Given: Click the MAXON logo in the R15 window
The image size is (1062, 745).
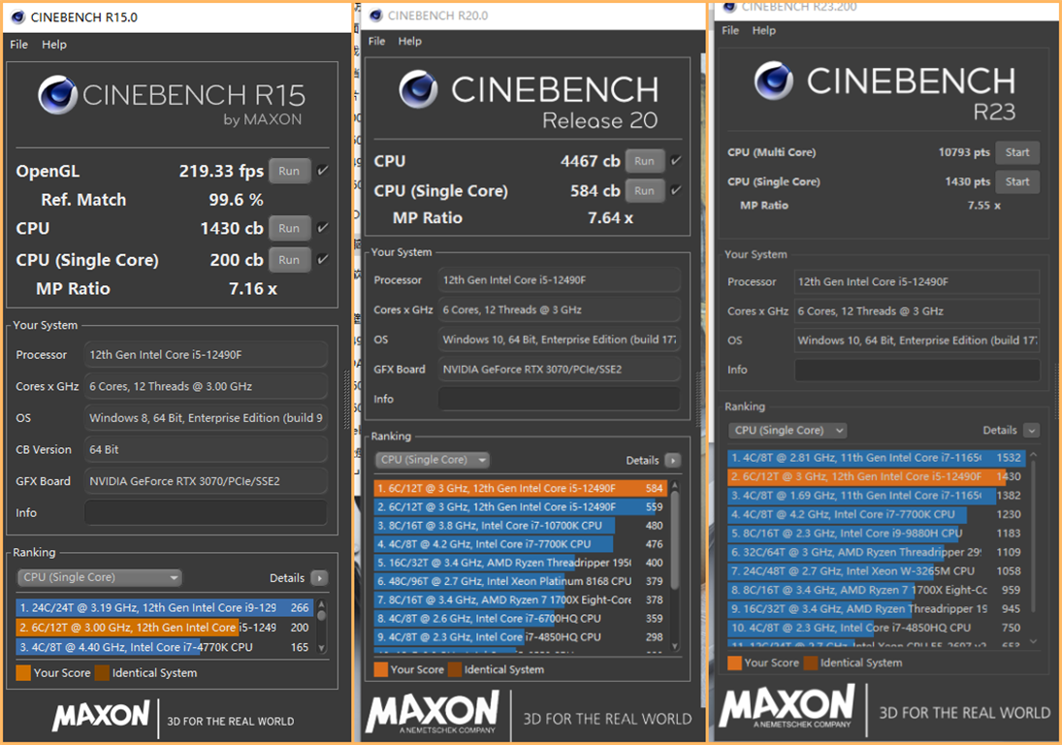Looking at the screenshot, I should (101, 716).
